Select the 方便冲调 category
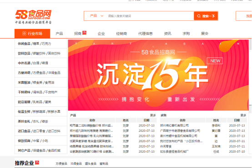Screen dimensions: 252x168 tap(24, 73)
